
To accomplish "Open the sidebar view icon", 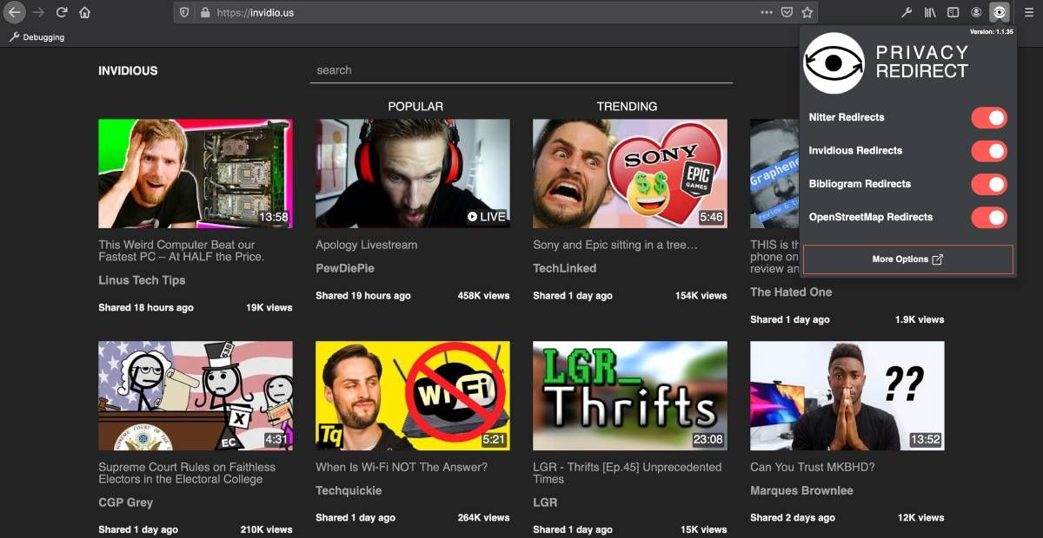I will point(953,12).
